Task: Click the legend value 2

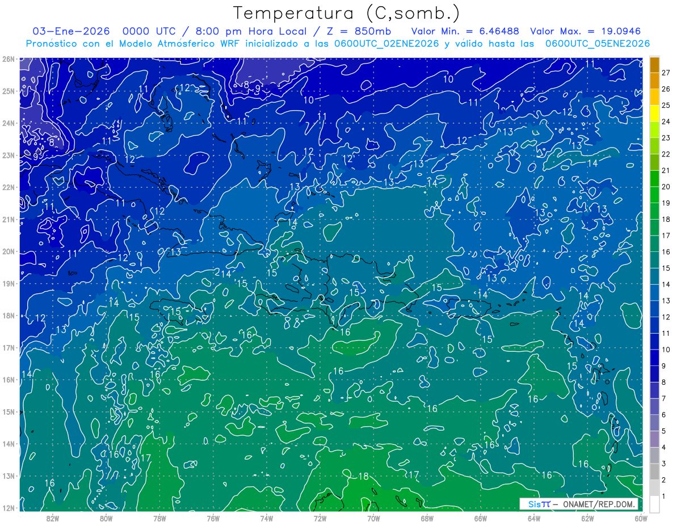Action: coord(663,480)
